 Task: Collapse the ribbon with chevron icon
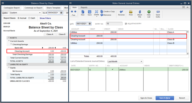187,7
